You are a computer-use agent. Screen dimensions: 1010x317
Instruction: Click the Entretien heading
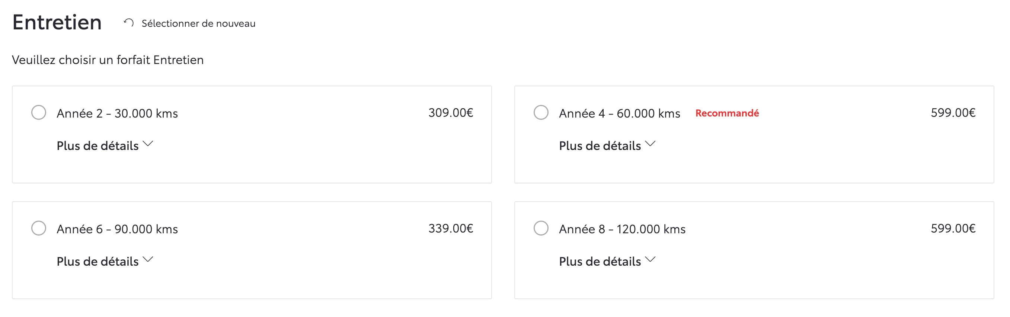[x=57, y=22]
